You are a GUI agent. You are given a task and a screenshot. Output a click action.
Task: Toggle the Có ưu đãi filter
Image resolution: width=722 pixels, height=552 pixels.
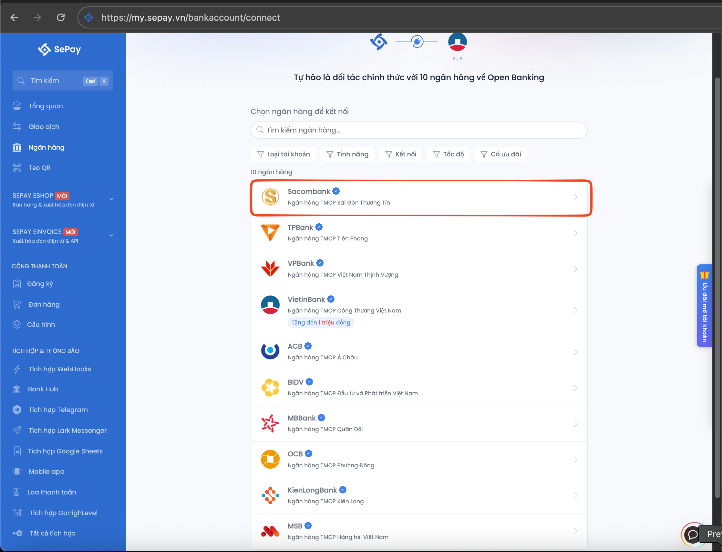pos(500,154)
